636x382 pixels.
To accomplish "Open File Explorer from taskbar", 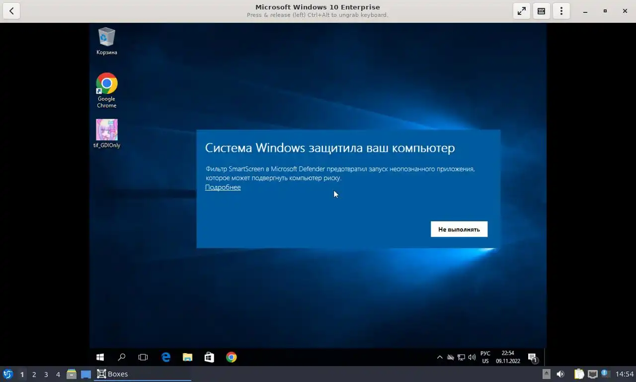I will [x=187, y=357].
